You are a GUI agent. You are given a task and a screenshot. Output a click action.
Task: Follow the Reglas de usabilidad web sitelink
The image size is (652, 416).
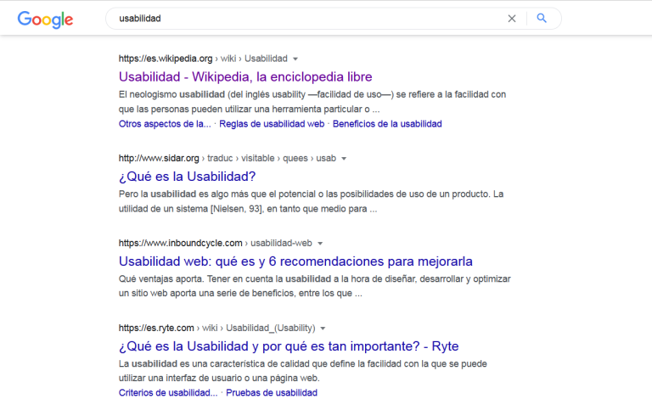point(272,124)
